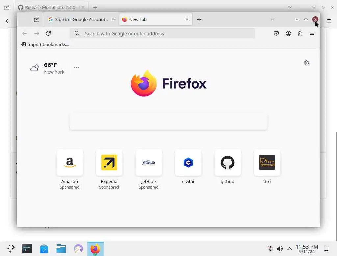Image resolution: width=337 pixels, height=256 pixels.
Task: Open the volume speaker tray icon
Action: point(280,249)
